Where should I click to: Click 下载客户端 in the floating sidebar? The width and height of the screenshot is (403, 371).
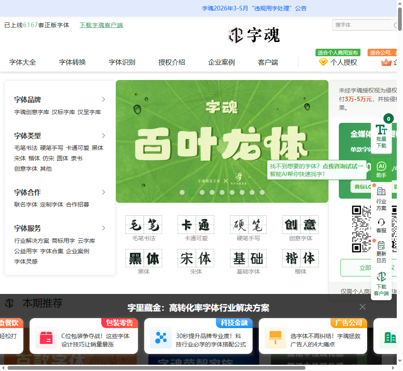click(381, 284)
